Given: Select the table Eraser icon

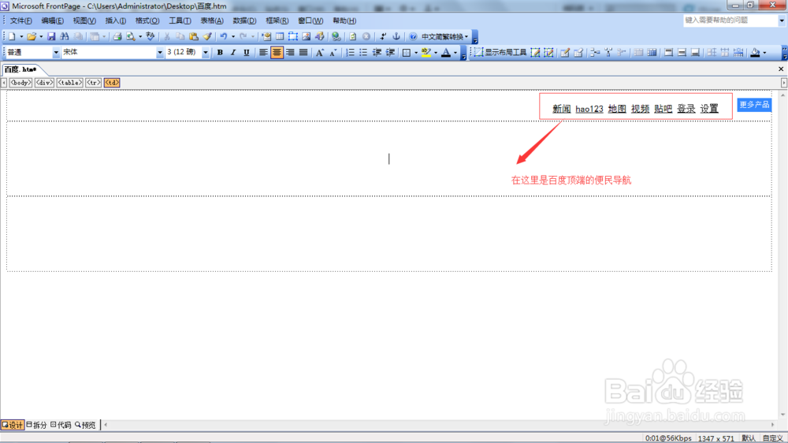Looking at the screenshot, I should coord(578,52).
